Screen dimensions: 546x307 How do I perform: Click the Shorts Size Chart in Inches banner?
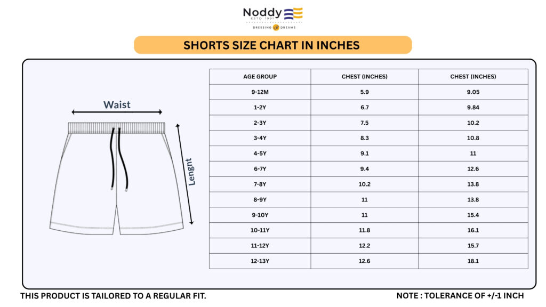point(272,45)
